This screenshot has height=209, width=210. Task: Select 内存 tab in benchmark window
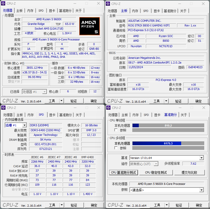(x=135, y=115)
